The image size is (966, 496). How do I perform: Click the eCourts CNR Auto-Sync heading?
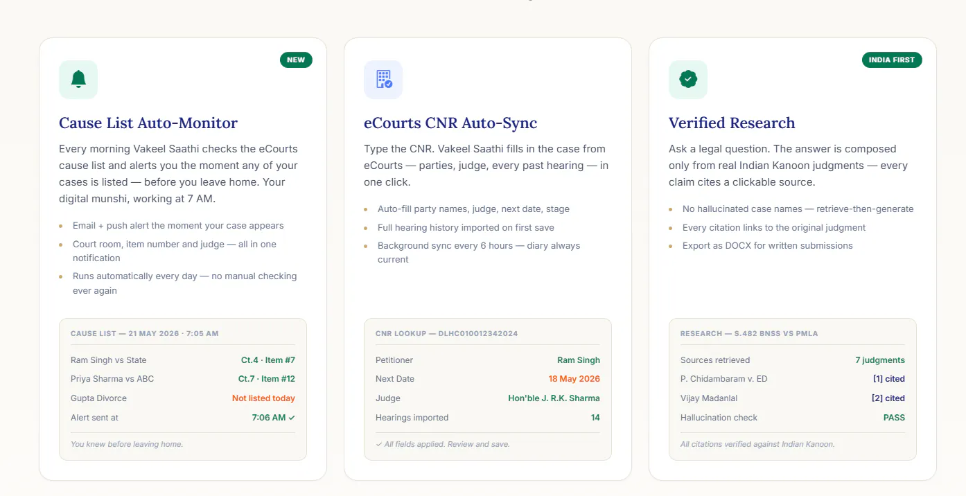(450, 123)
